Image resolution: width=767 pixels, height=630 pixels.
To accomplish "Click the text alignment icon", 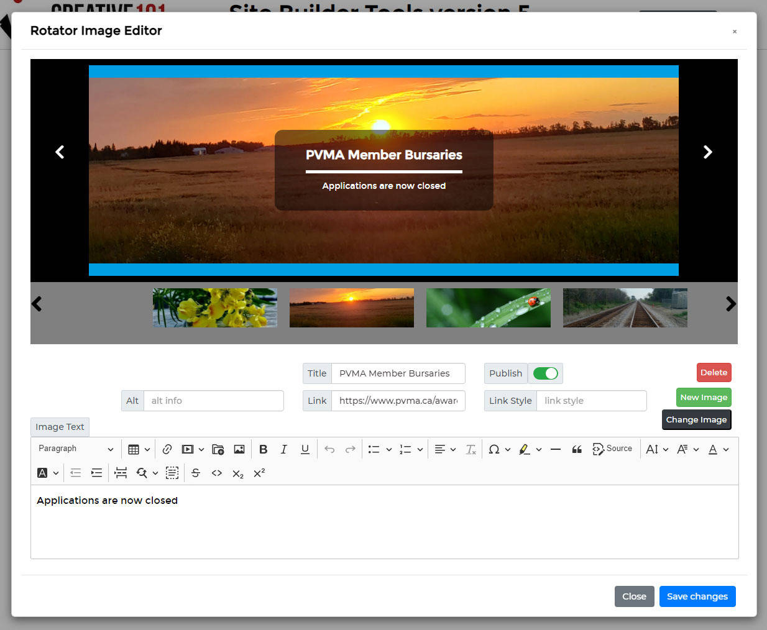I will click(x=439, y=449).
